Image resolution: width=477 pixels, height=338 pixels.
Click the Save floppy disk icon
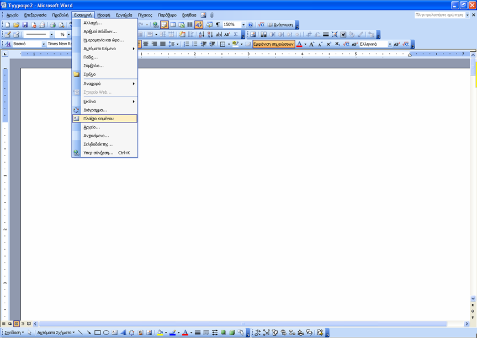pyautogui.click(x=25, y=25)
